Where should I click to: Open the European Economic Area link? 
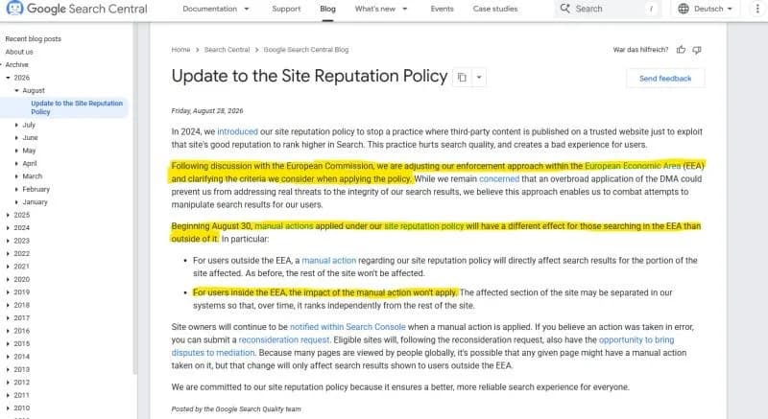tap(633, 166)
